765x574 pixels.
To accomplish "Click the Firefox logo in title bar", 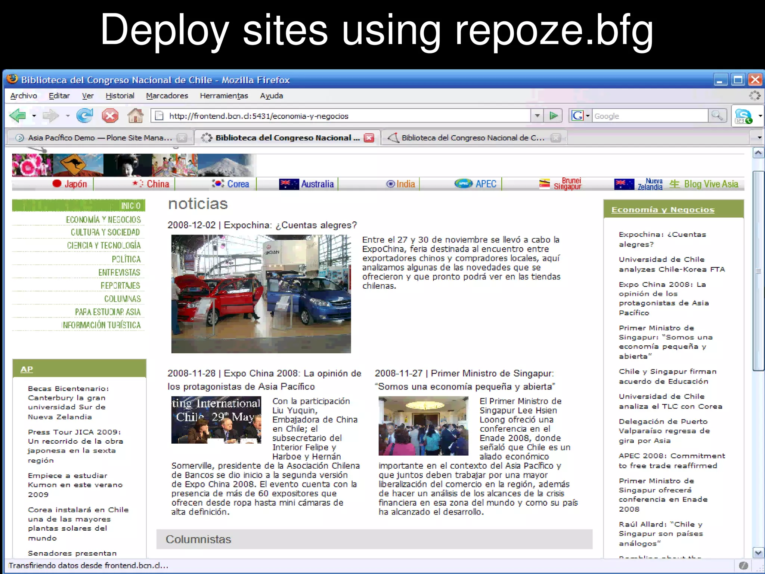I will (x=12, y=79).
